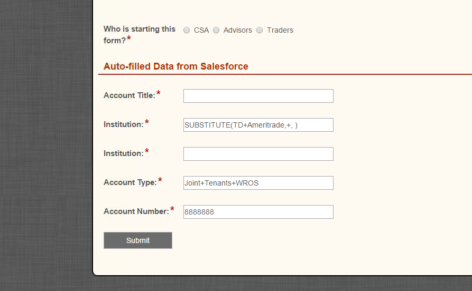The width and height of the screenshot is (472, 291).
Task: Click the "Advisors" option label text
Action: pyautogui.click(x=237, y=30)
